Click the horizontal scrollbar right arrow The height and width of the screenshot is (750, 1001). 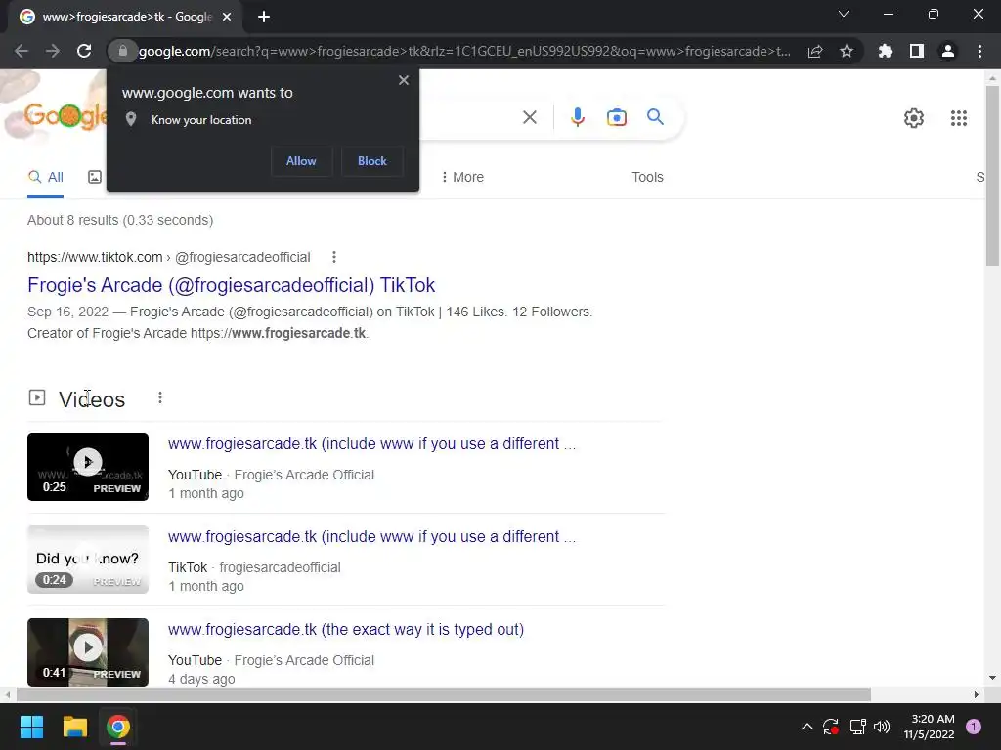point(977,694)
